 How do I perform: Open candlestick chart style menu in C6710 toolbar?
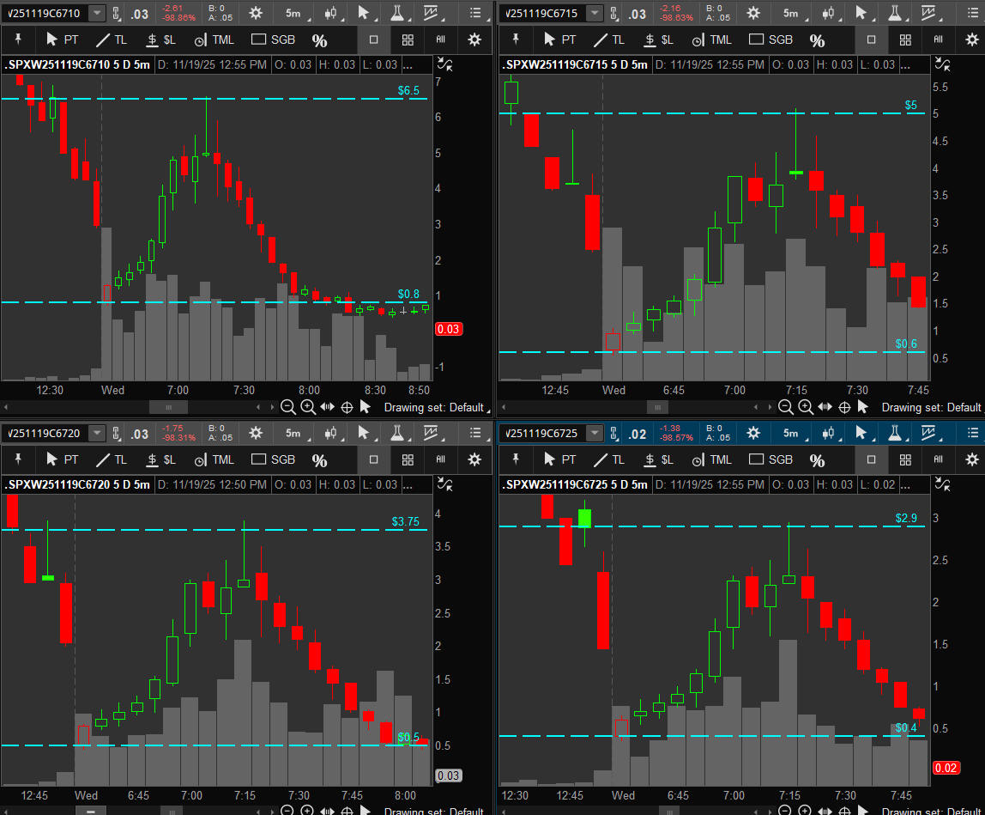pyautogui.click(x=330, y=13)
